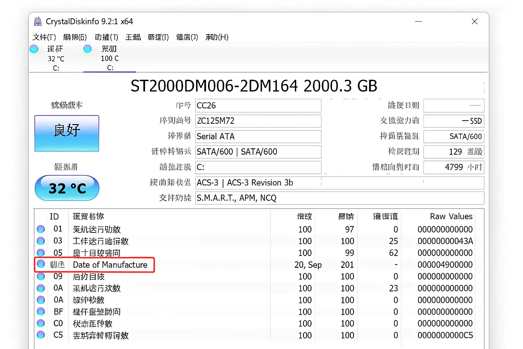This screenshot has width=523, height=349.
Task: Click the threshold value 25 in row 03
Action: coord(394,241)
